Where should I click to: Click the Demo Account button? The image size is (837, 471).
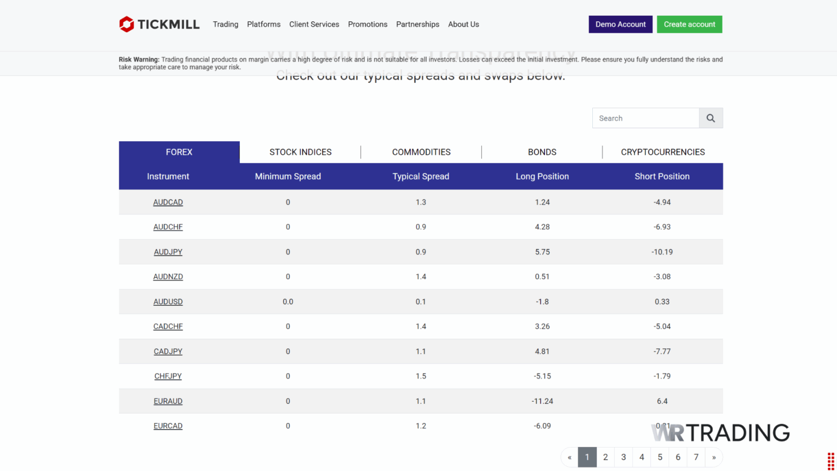[620, 24]
